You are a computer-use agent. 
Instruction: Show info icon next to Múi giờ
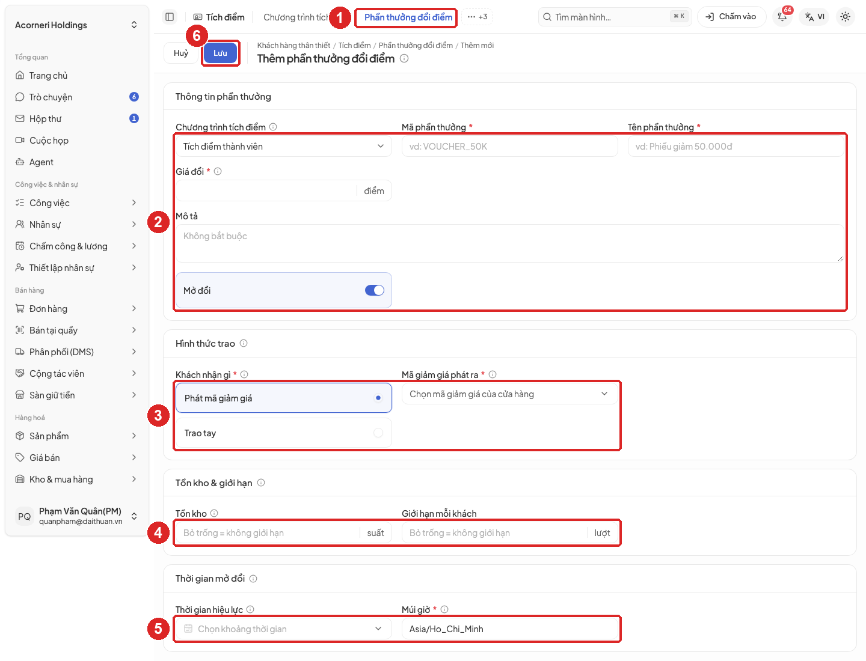(x=444, y=609)
